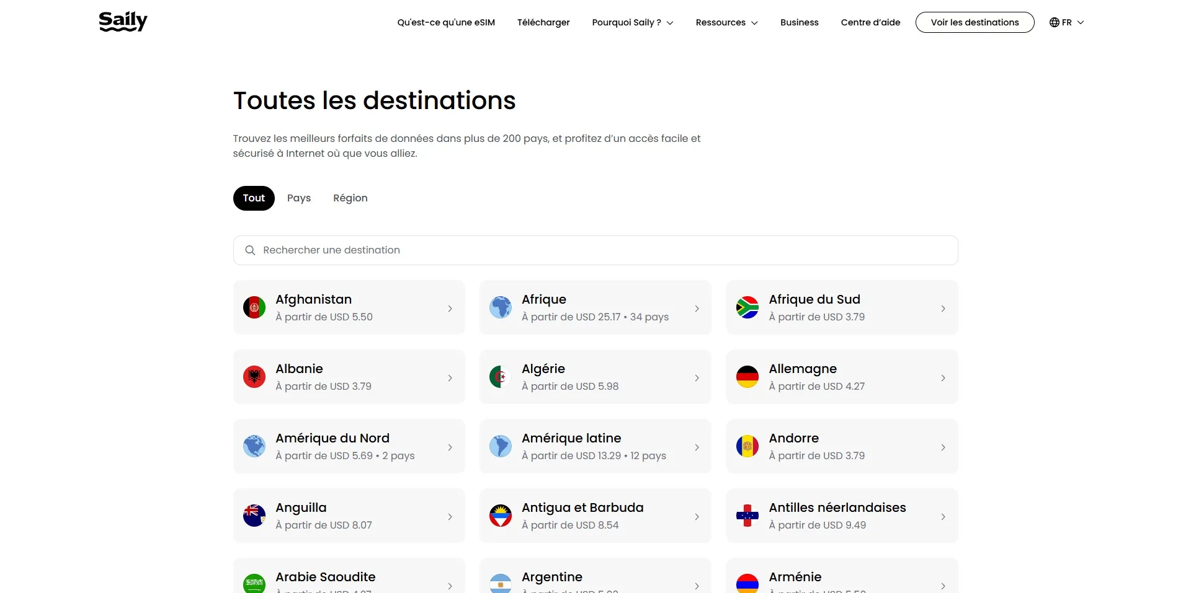The width and height of the screenshot is (1191, 593).
Task: Click the chevron on Albanie card
Action: (450, 378)
